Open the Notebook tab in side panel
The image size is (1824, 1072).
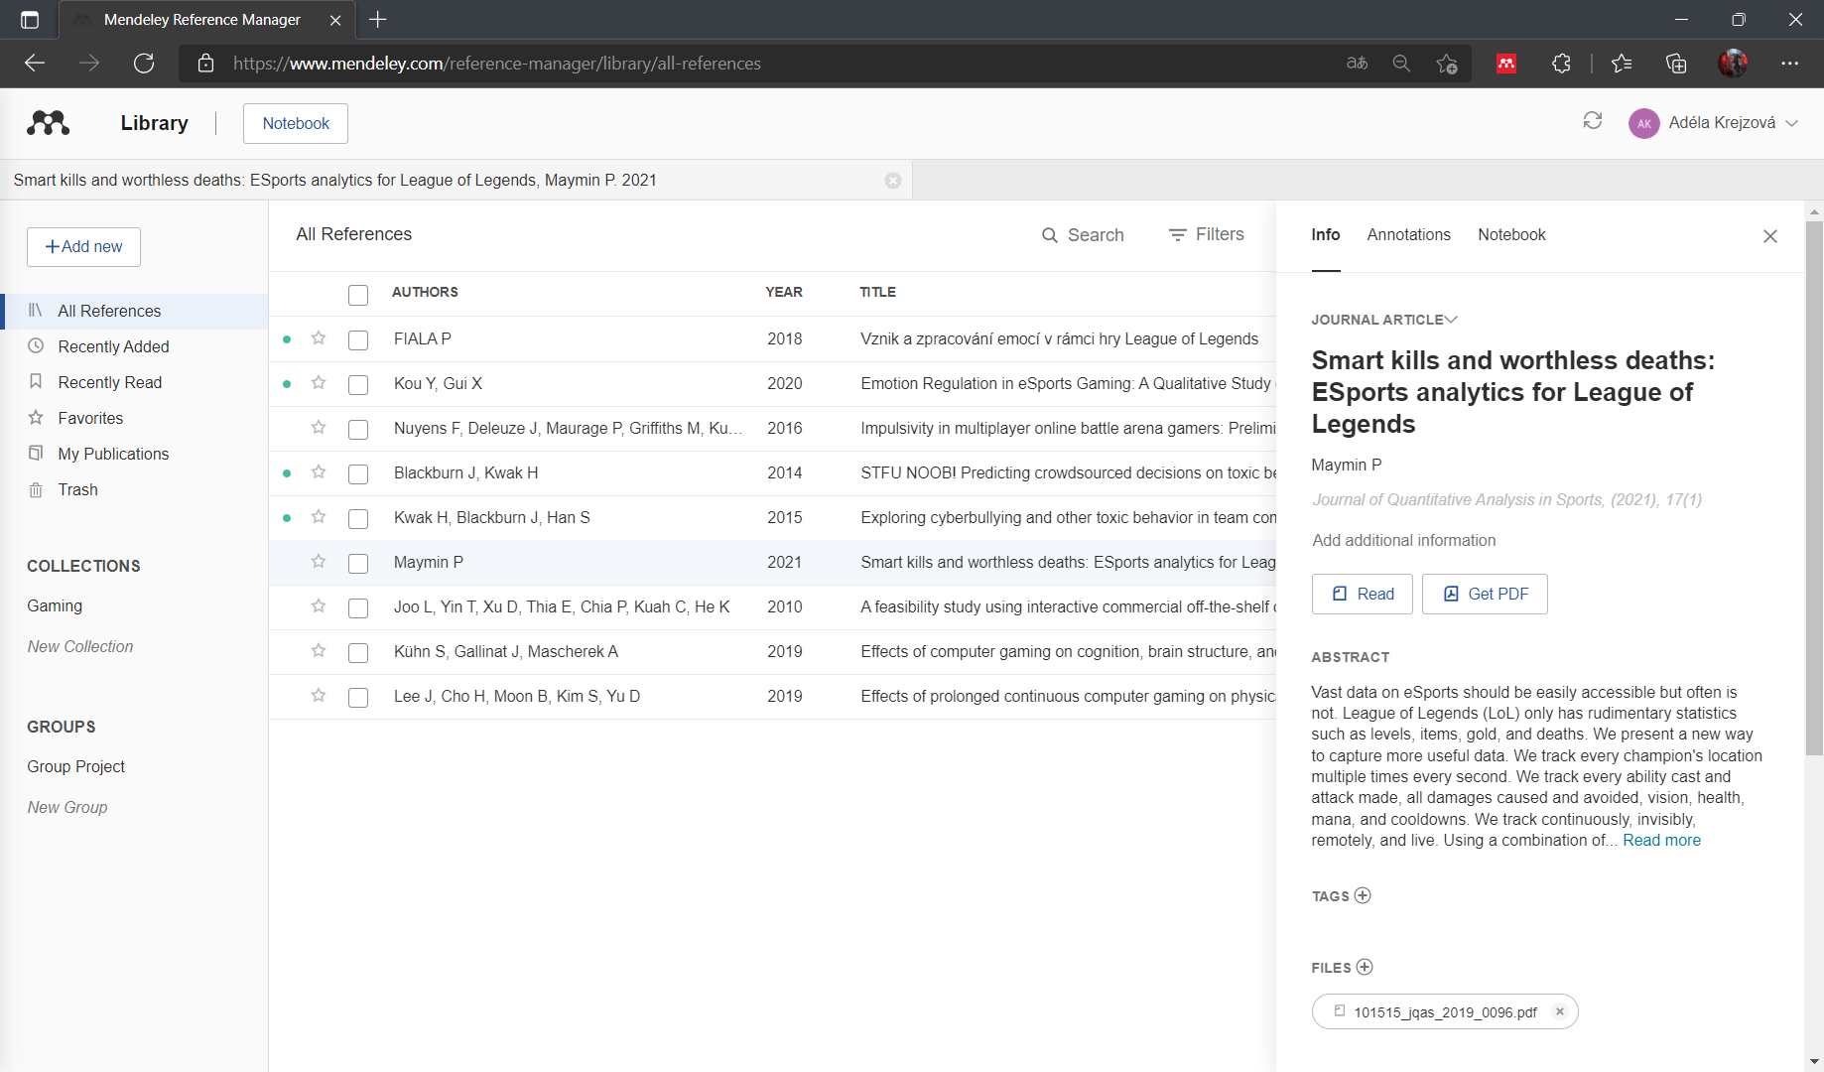pos(1511,234)
